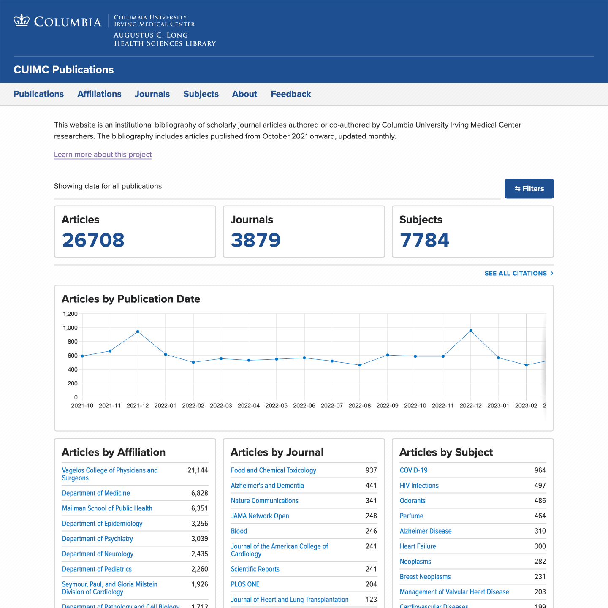This screenshot has width=608, height=608.
Task: Open PLOS ONE journal
Action: (x=245, y=584)
